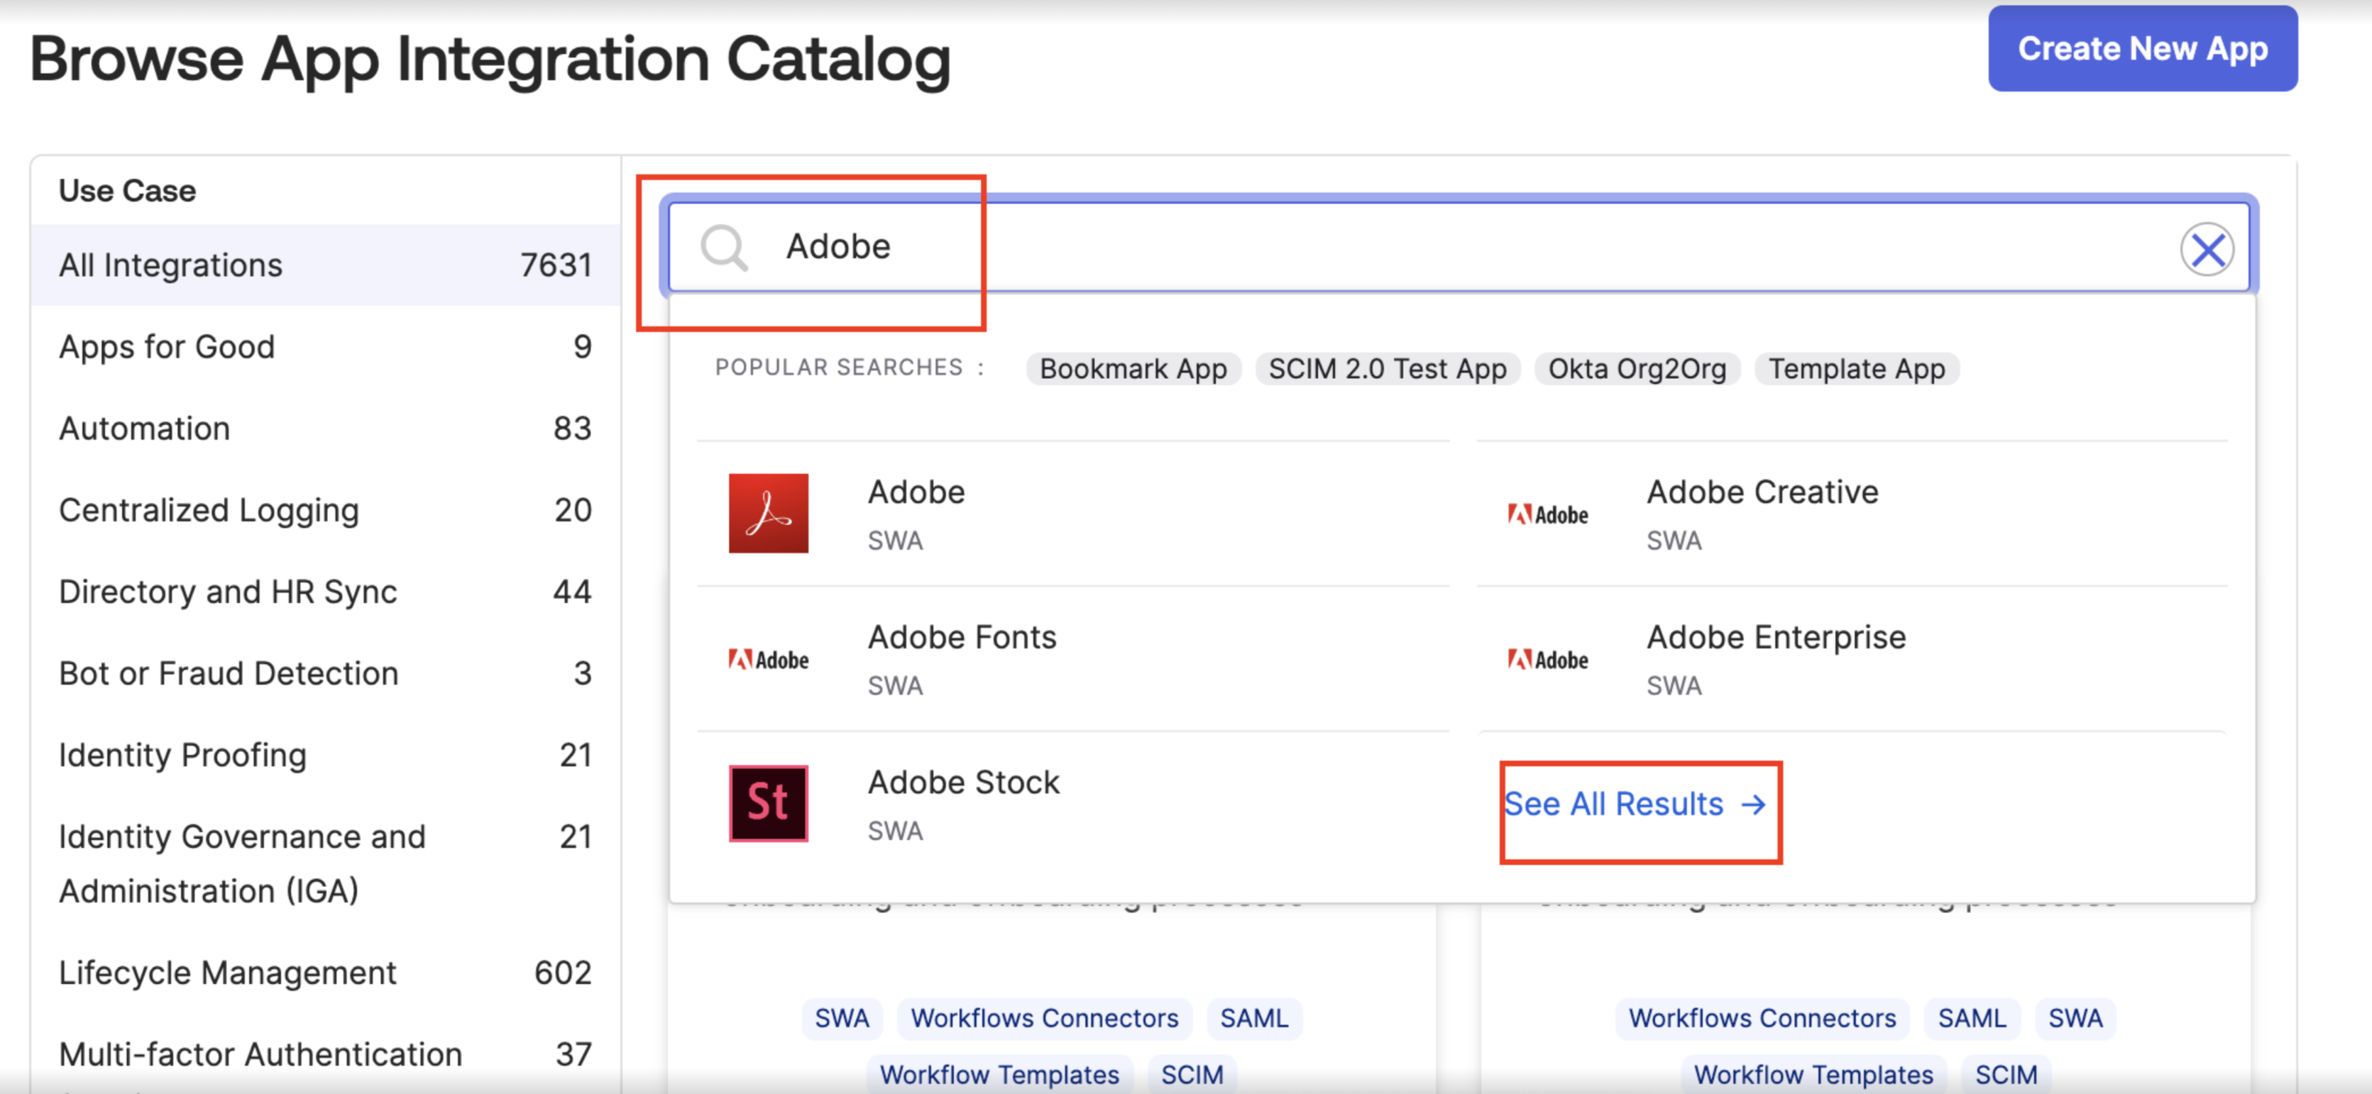Open the Adobe Creative result
Viewport: 2372px width, 1094px height.
click(1852, 514)
